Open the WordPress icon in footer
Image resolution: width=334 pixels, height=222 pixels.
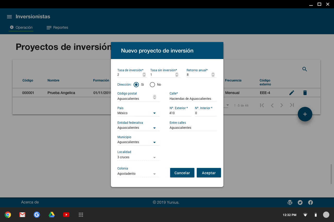(290, 202)
